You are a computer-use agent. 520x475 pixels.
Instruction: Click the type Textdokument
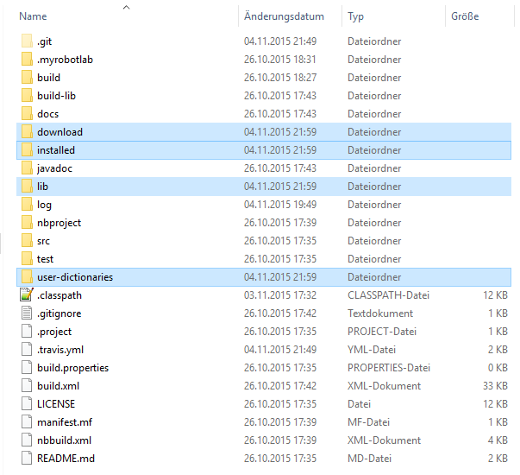(380, 313)
